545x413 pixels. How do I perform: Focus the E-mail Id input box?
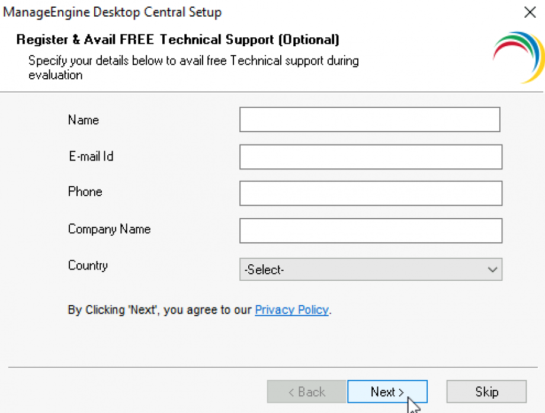click(x=370, y=156)
